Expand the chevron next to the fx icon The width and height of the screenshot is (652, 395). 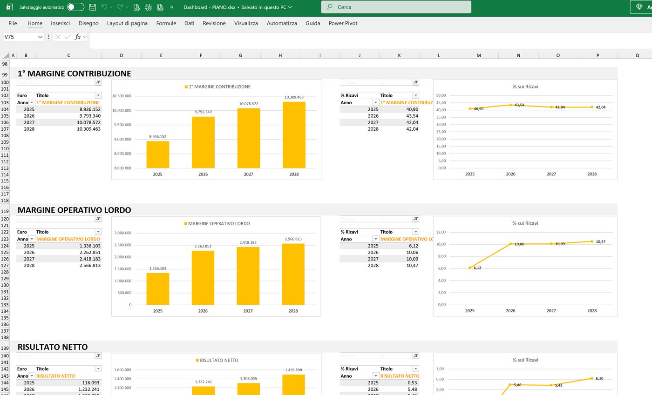(85, 37)
